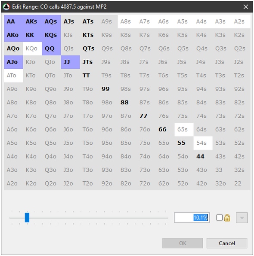
Task: Select the A5s hand cell
Action: pos(184,21)
